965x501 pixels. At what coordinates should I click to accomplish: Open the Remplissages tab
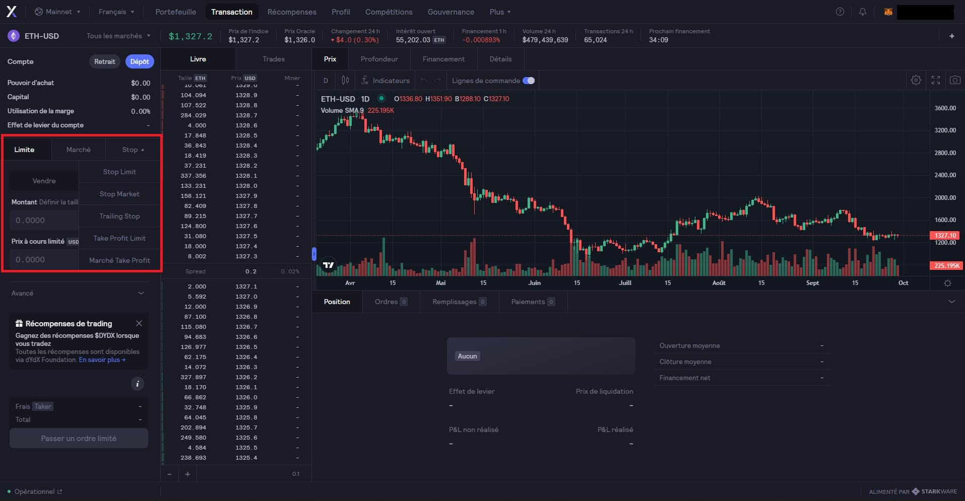point(459,302)
